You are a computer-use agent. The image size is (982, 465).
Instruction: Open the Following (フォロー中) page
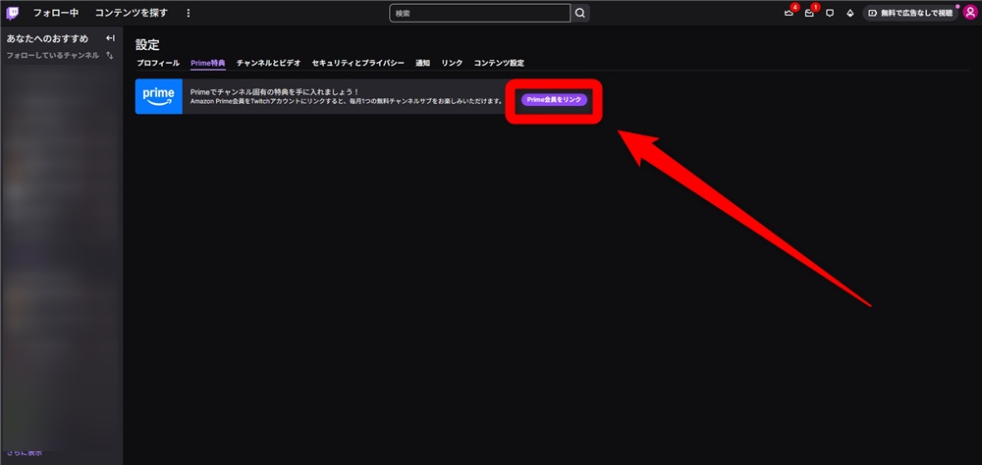click(56, 13)
